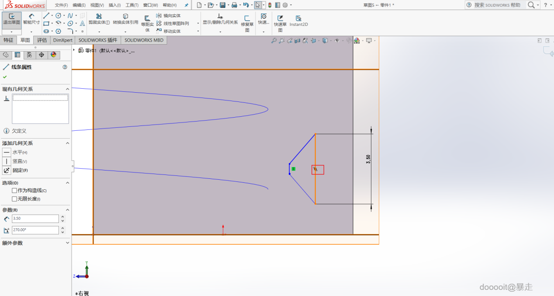Expand the 额外参数 additional parameters section

pyautogui.click(x=67, y=243)
